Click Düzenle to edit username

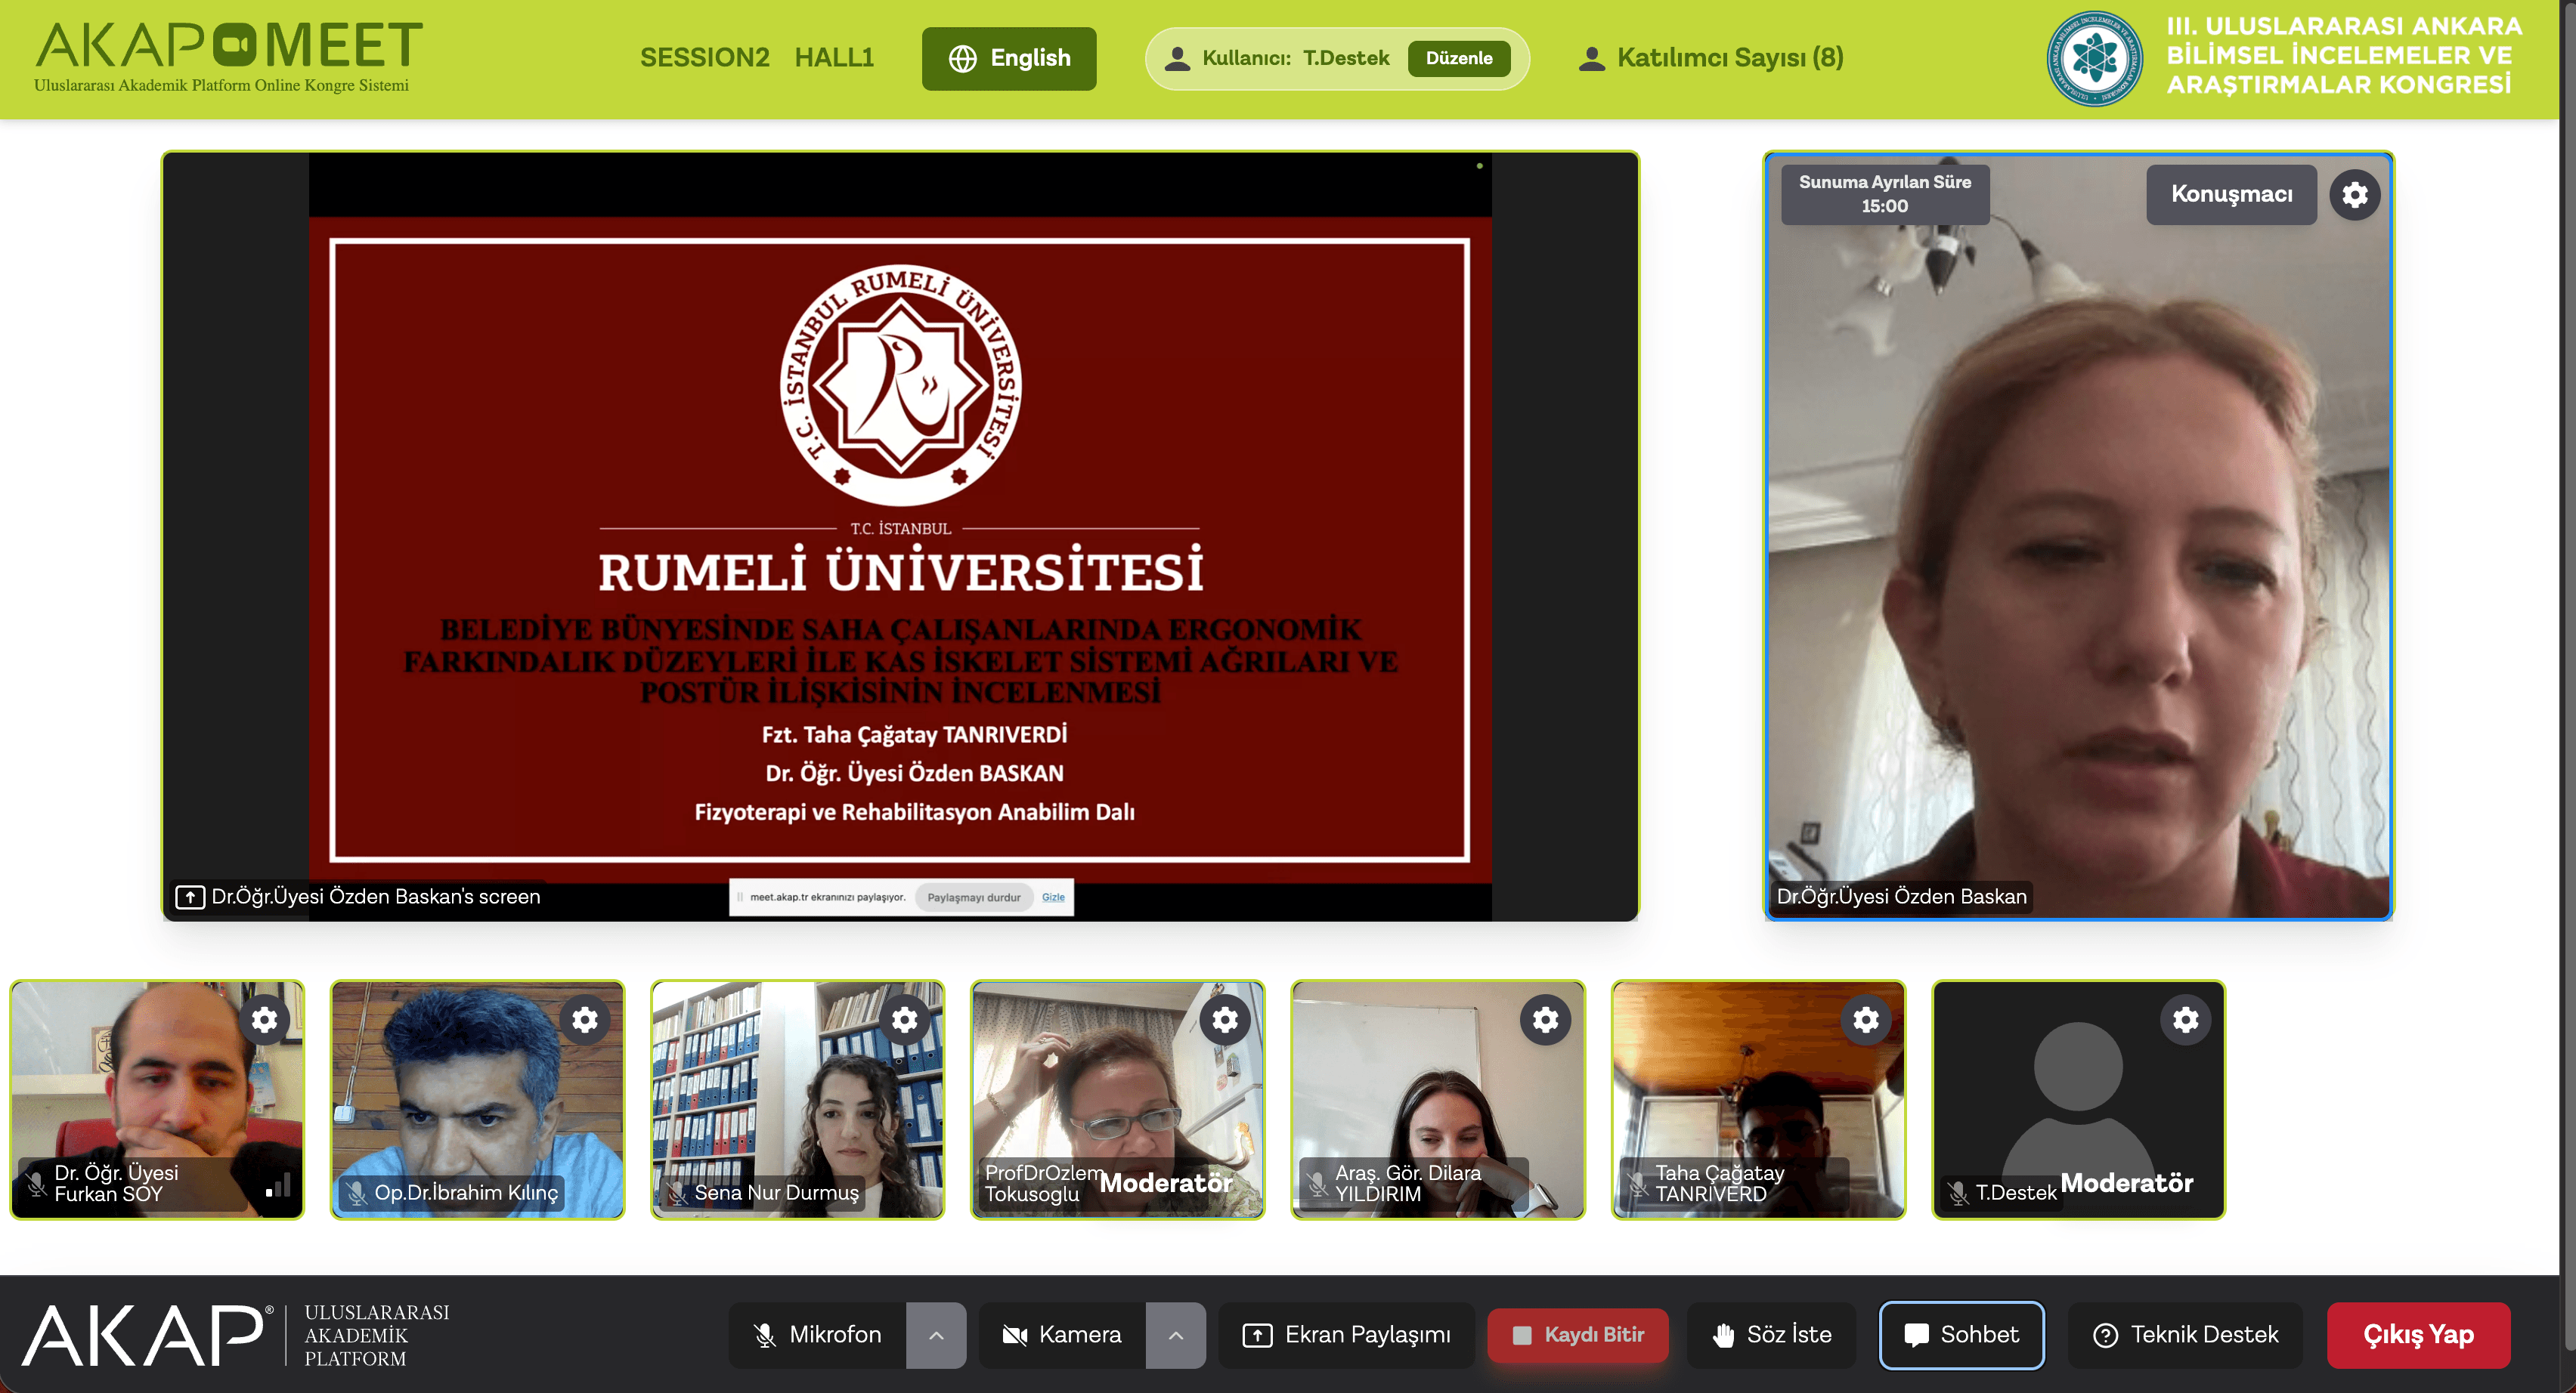coord(1459,58)
